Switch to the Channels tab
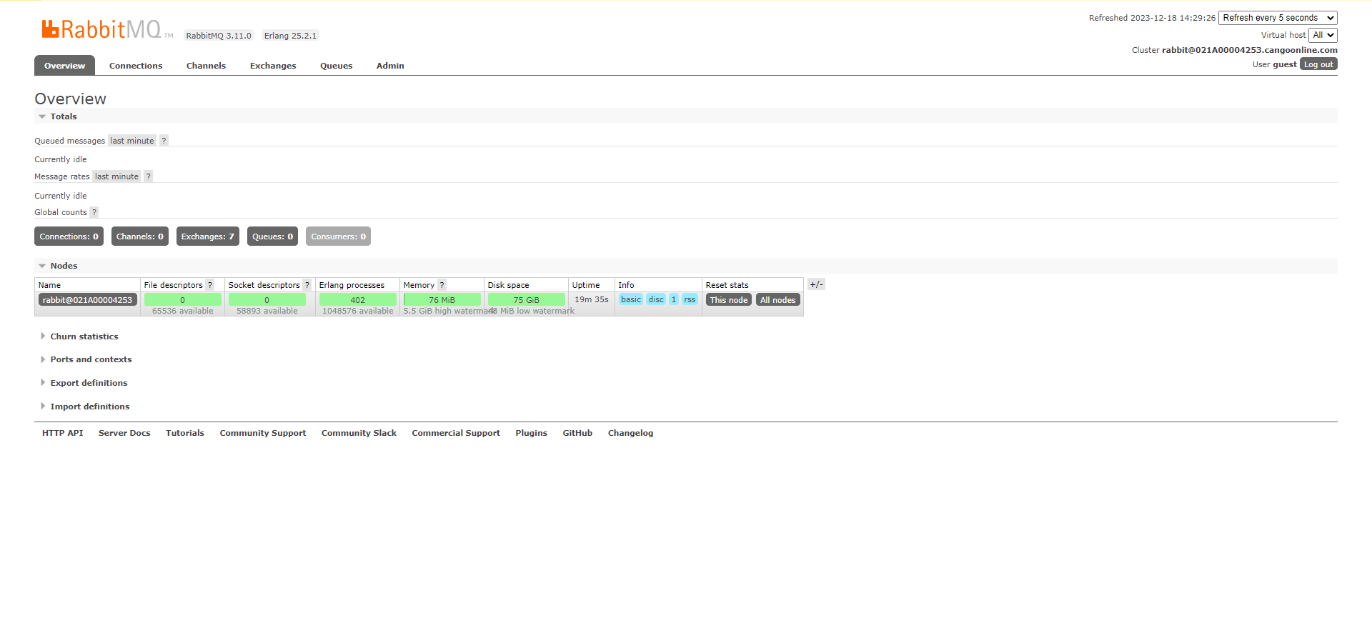The width and height of the screenshot is (1372, 643). [206, 66]
